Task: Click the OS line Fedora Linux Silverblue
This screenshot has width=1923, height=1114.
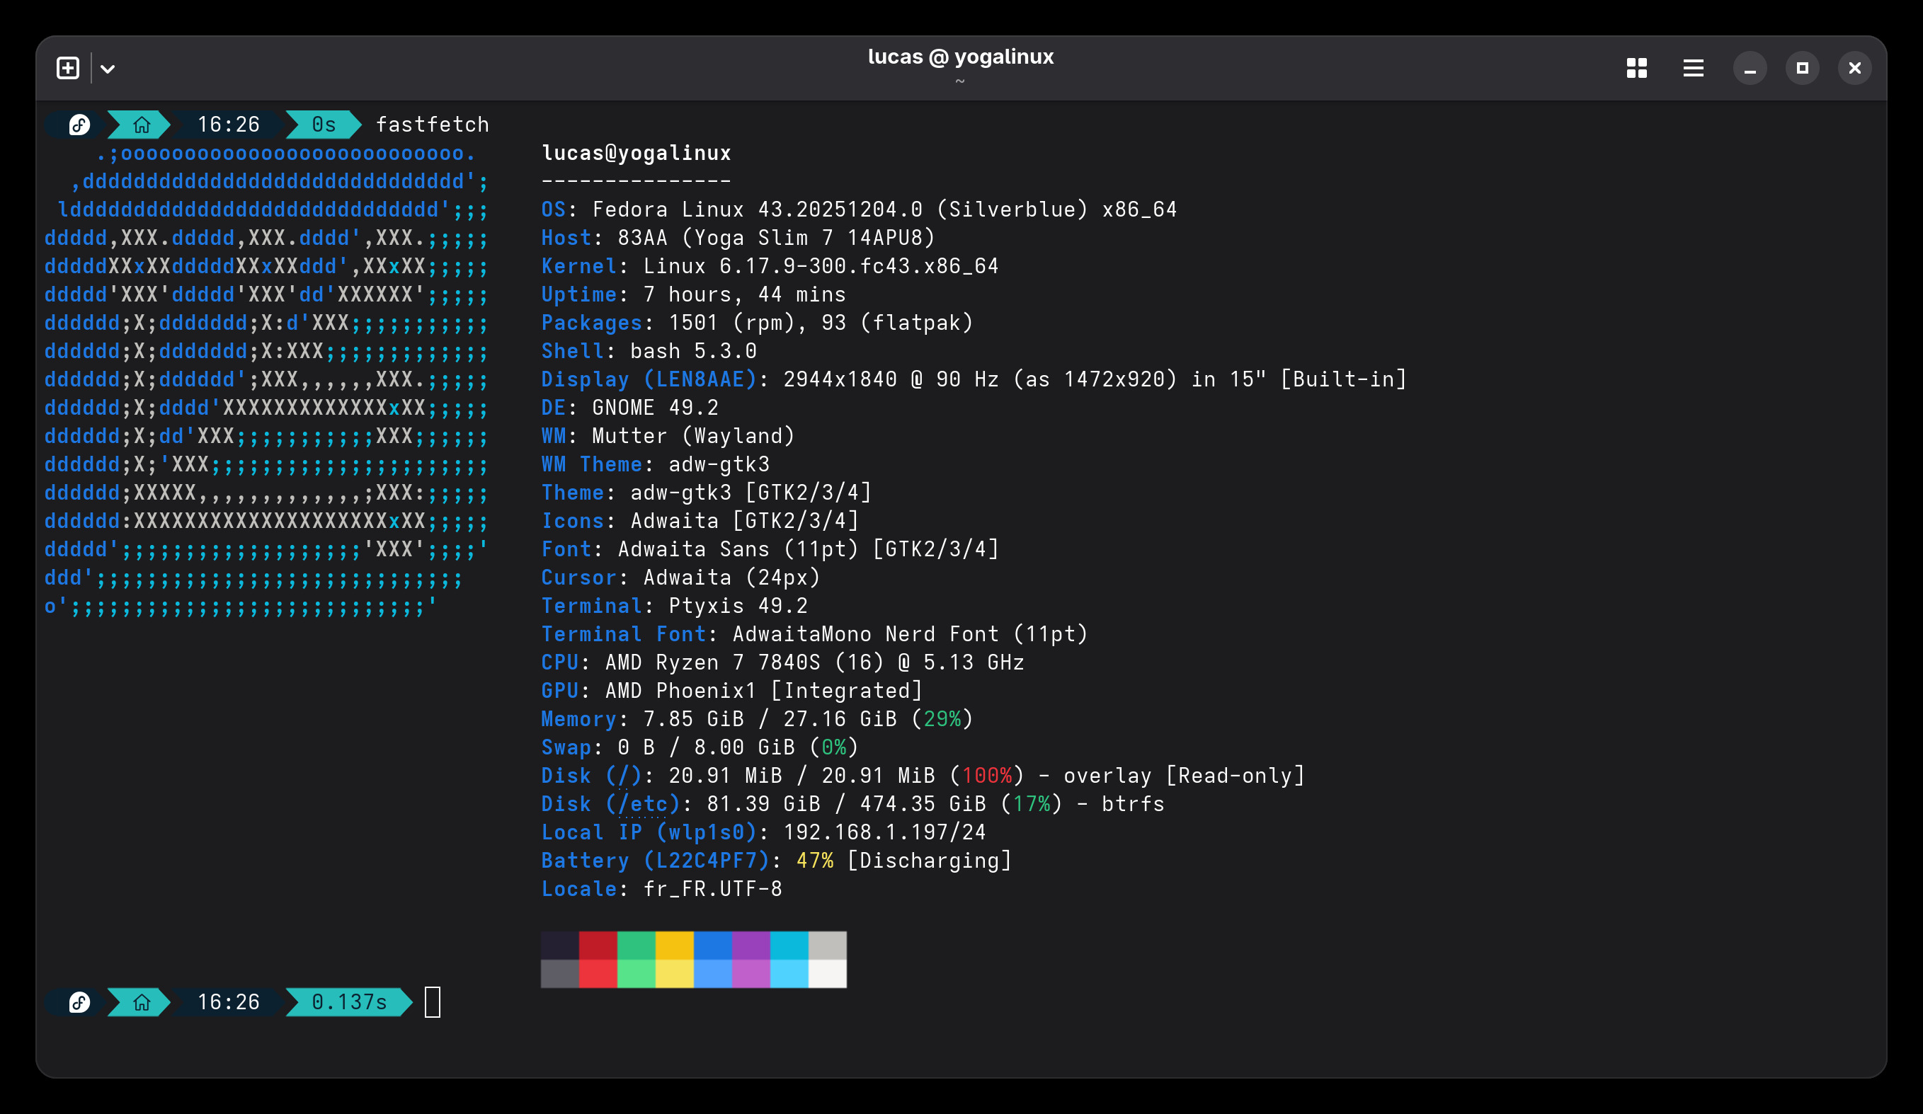Action: click(x=860, y=209)
